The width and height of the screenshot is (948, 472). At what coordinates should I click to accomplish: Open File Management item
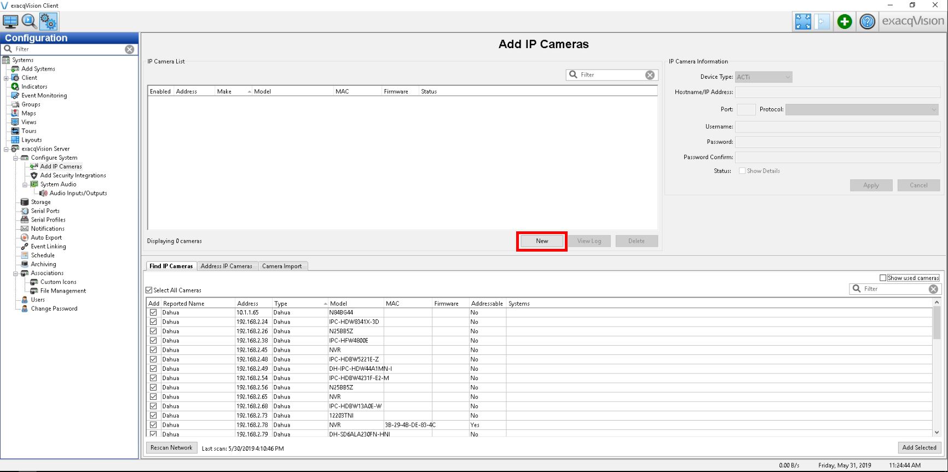coord(63,291)
